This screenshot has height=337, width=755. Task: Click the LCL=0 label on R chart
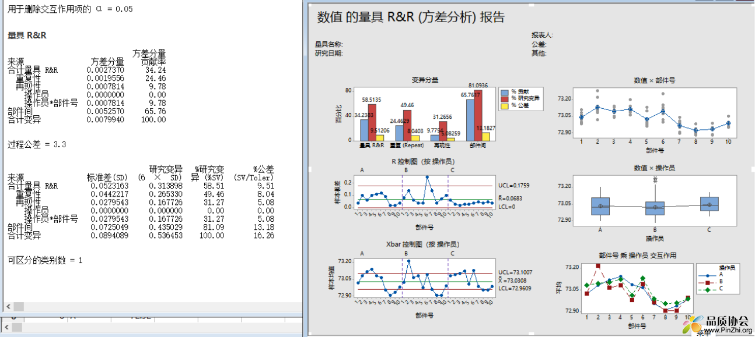(x=507, y=207)
